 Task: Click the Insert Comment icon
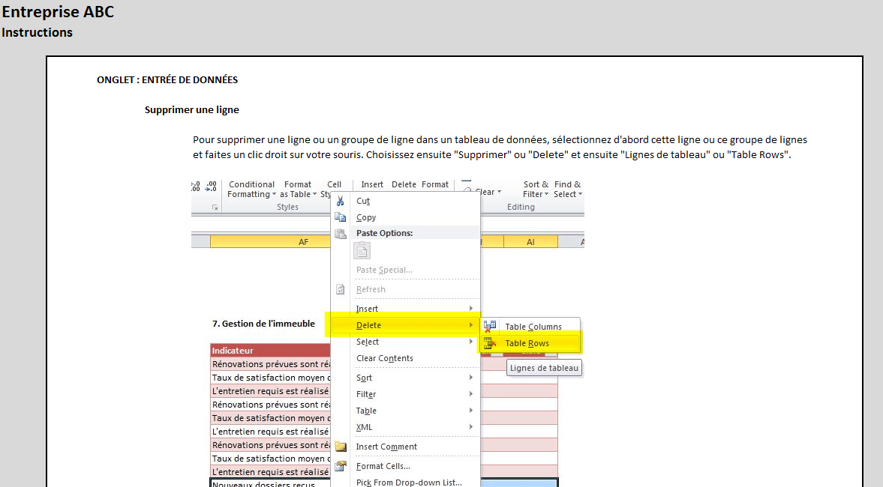point(341,447)
